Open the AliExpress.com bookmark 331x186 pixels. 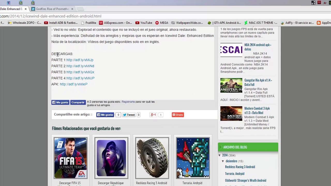pyautogui.click(x=115, y=23)
